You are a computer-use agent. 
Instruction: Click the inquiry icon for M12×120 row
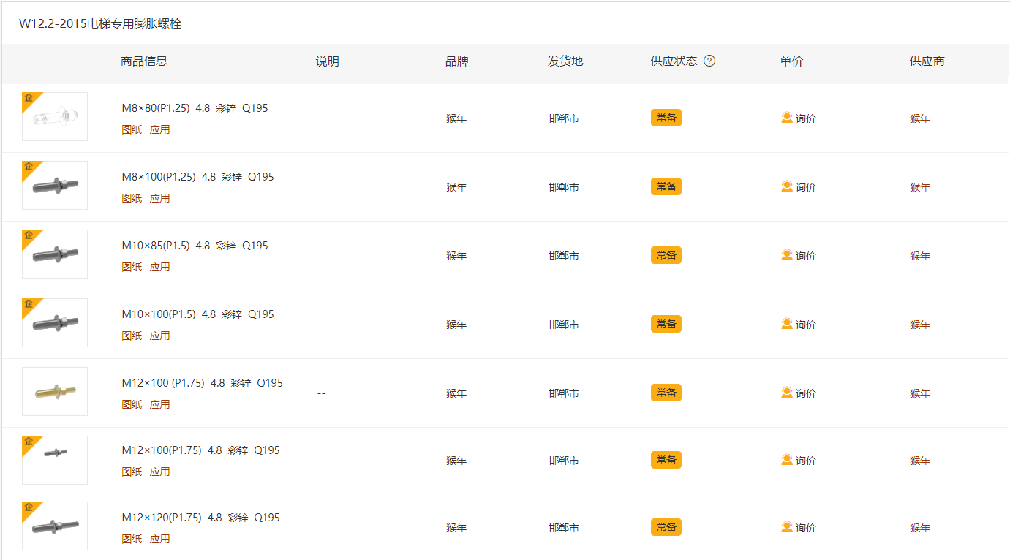point(787,527)
